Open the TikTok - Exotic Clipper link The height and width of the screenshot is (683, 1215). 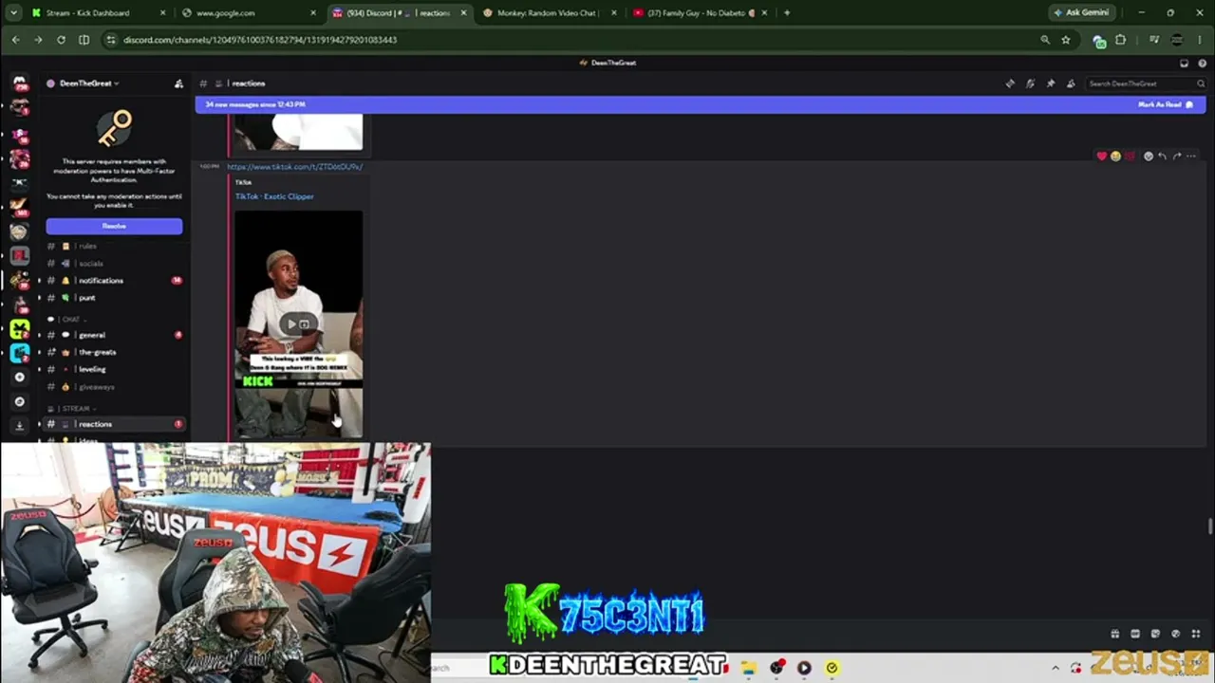tap(274, 196)
